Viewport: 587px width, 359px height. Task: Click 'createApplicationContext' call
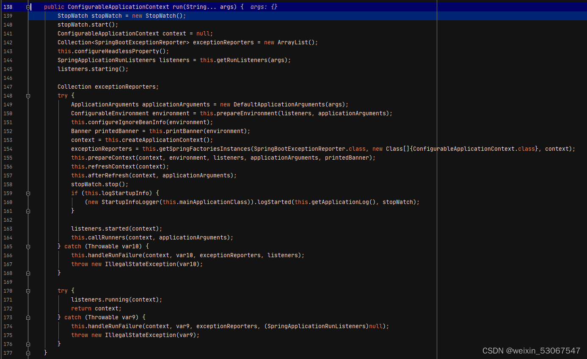[x=163, y=140]
